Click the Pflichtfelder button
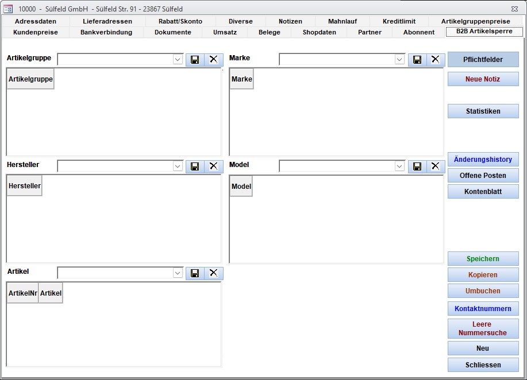This screenshot has width=527, height=380. pos(483,60)
